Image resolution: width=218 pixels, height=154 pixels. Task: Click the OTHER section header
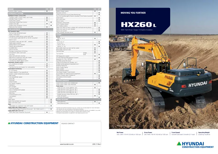(x=78, y=34)
